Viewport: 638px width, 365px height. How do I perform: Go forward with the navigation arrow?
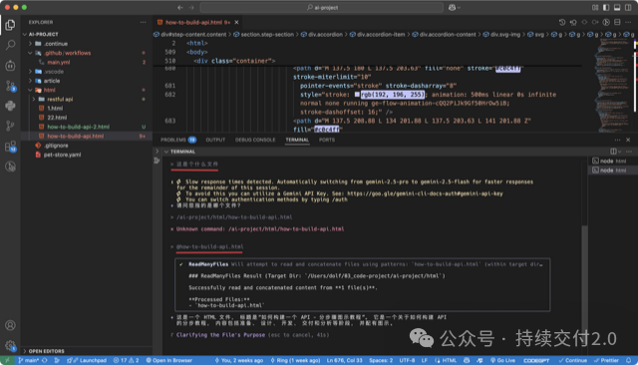point(191,7)
